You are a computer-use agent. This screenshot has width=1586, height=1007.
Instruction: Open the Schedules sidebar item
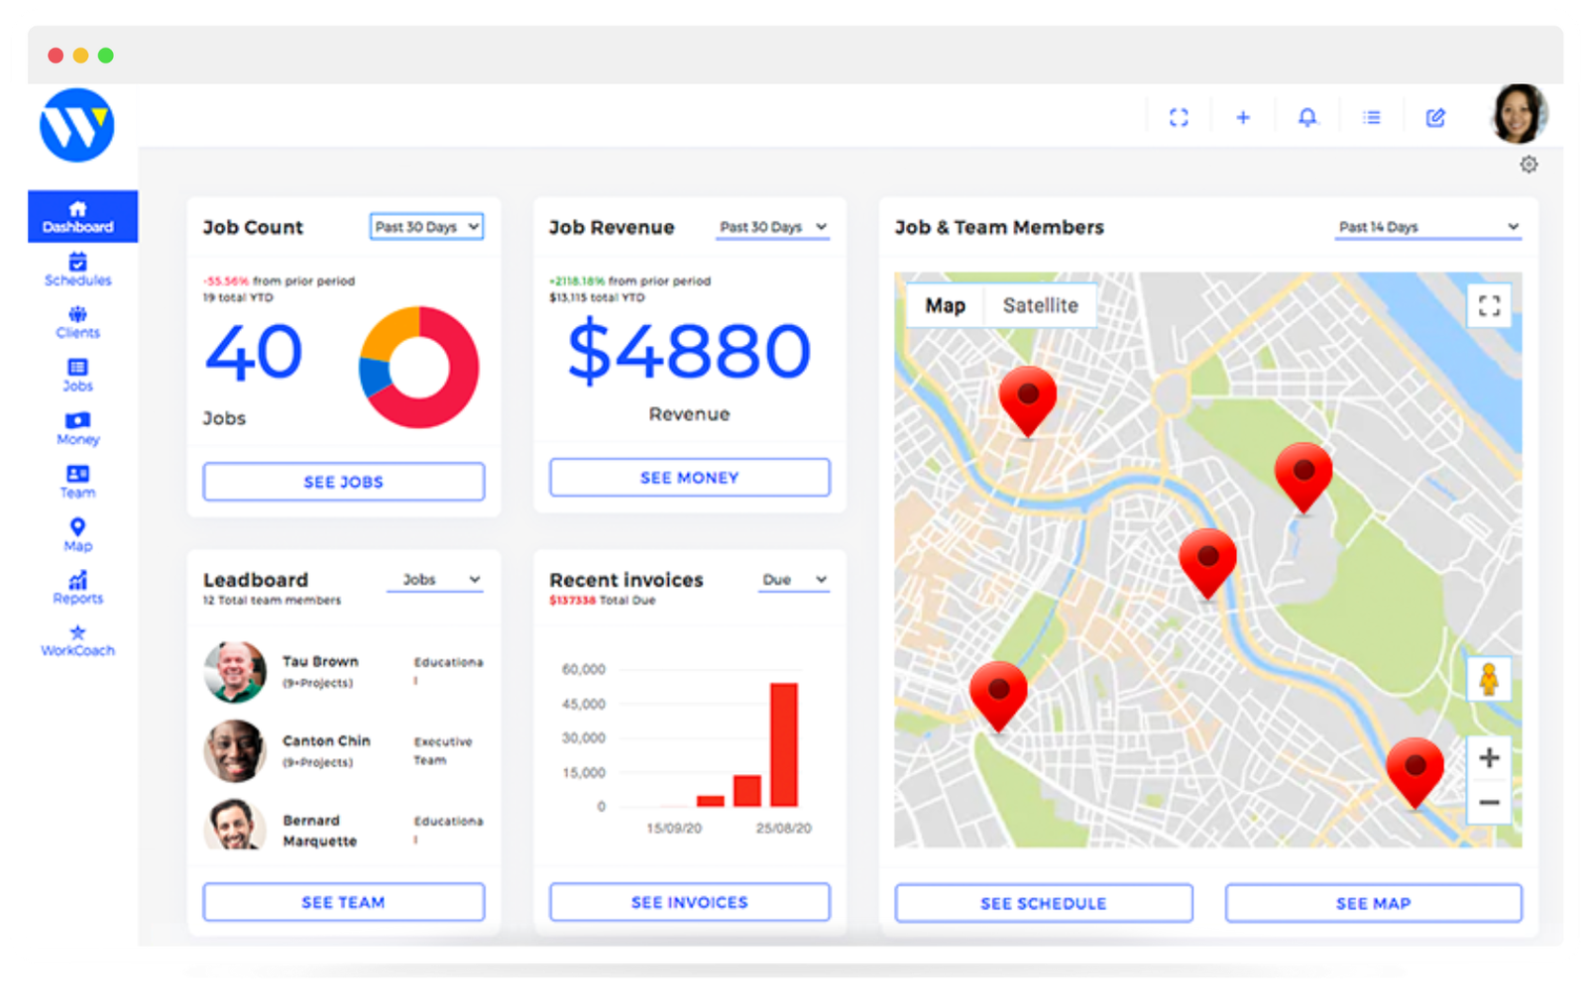77,270
